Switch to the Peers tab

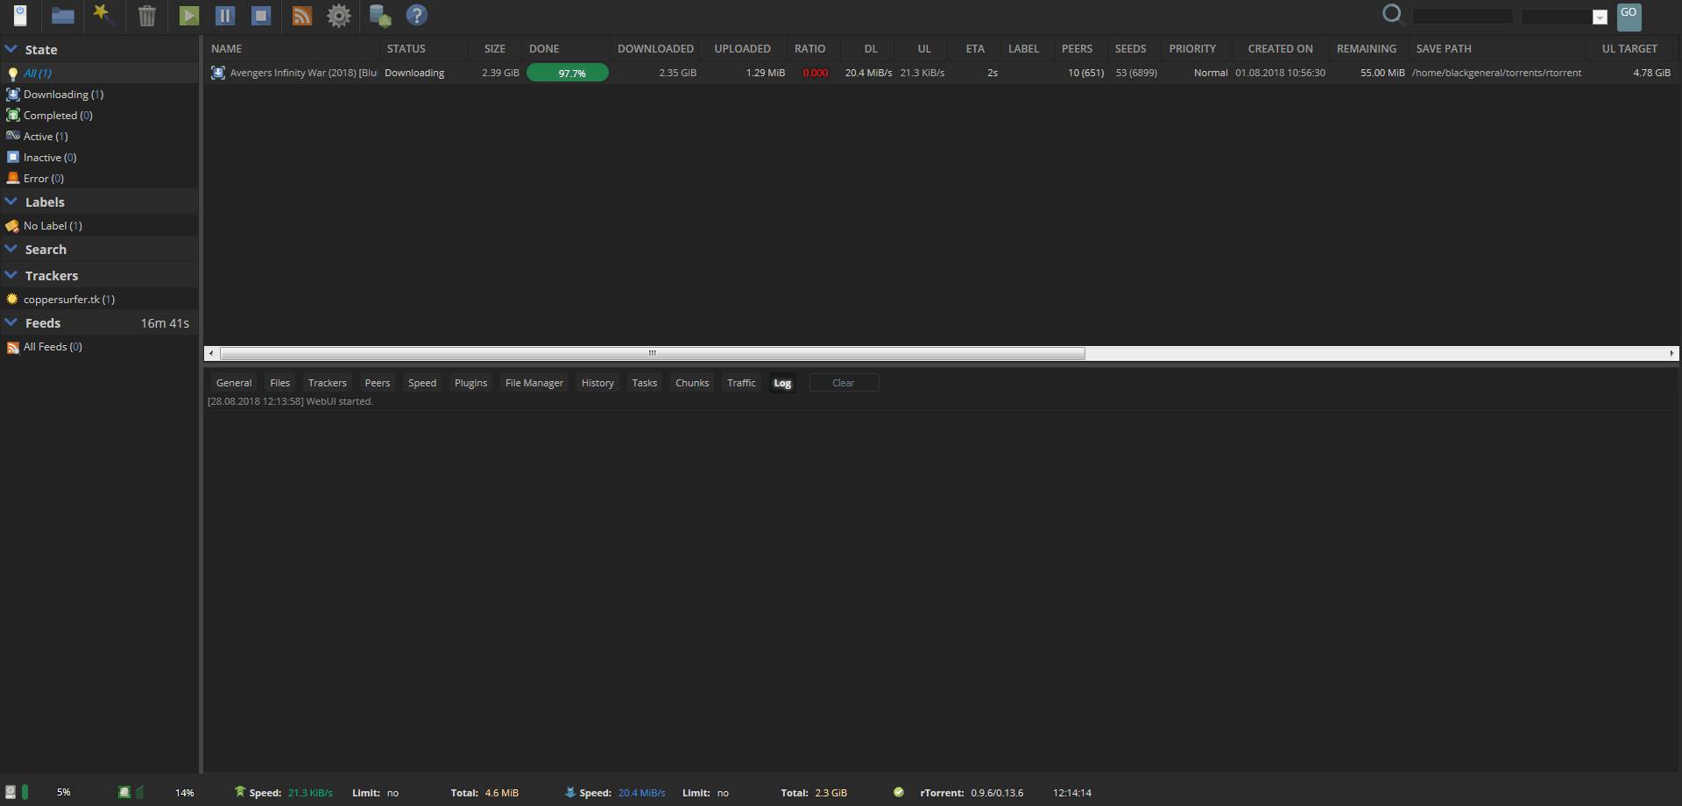377,383
